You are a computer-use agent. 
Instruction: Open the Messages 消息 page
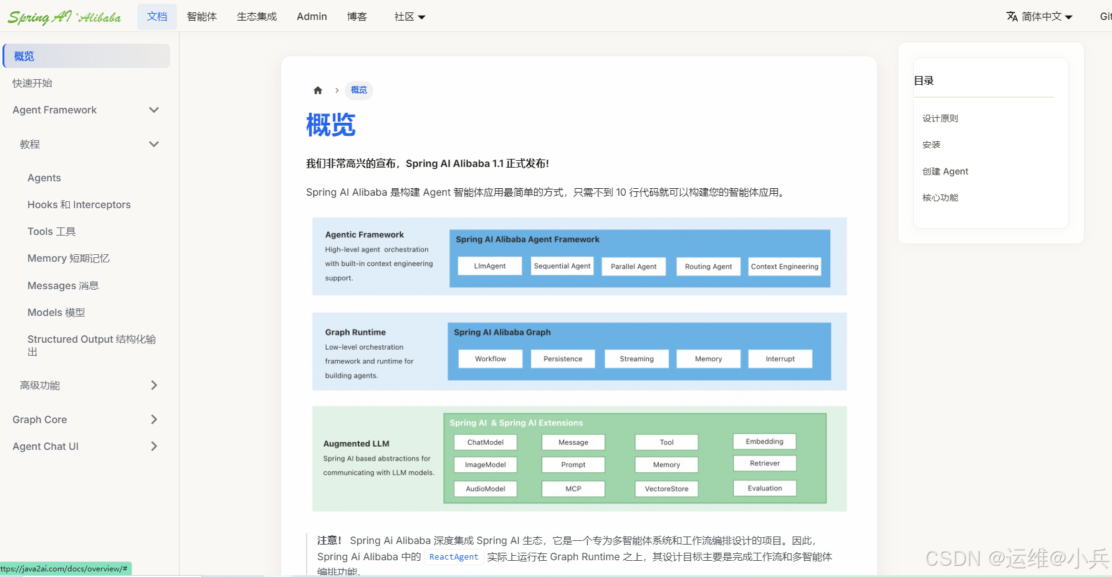click(x=63, y=286)
